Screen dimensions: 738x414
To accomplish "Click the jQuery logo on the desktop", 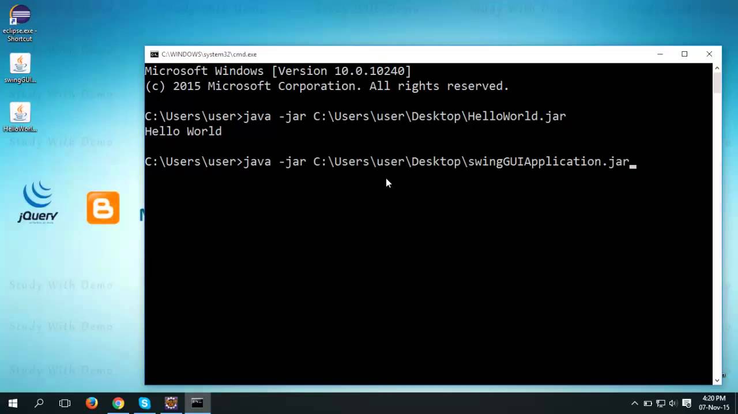I will (x=37, y=202).
